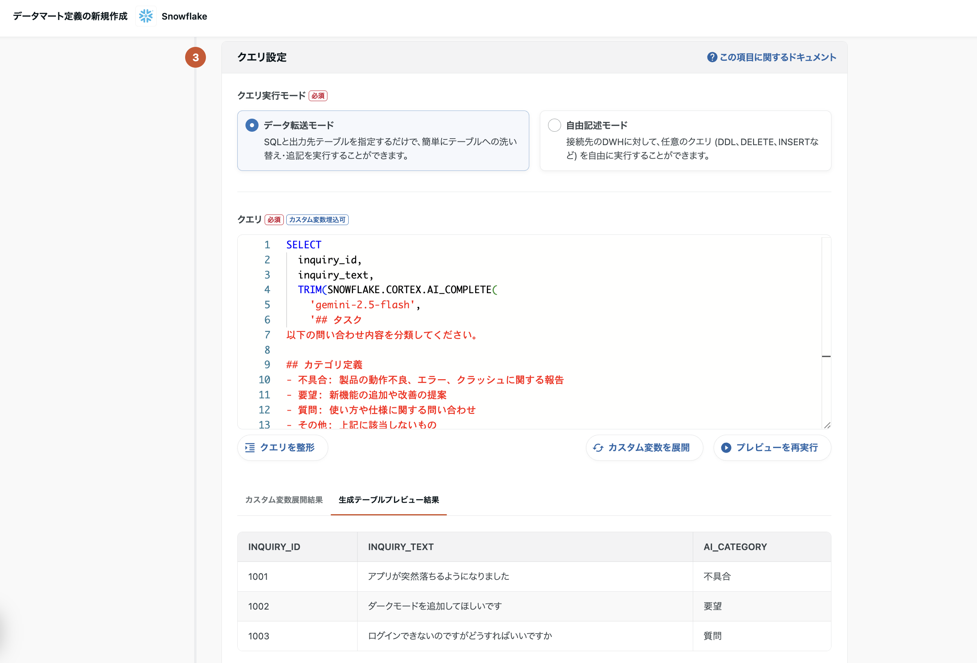The width and height of the screenshot is (977, 663).
Task: Open この項目に関するドキュメント link
Action: [x=776, y=57]
